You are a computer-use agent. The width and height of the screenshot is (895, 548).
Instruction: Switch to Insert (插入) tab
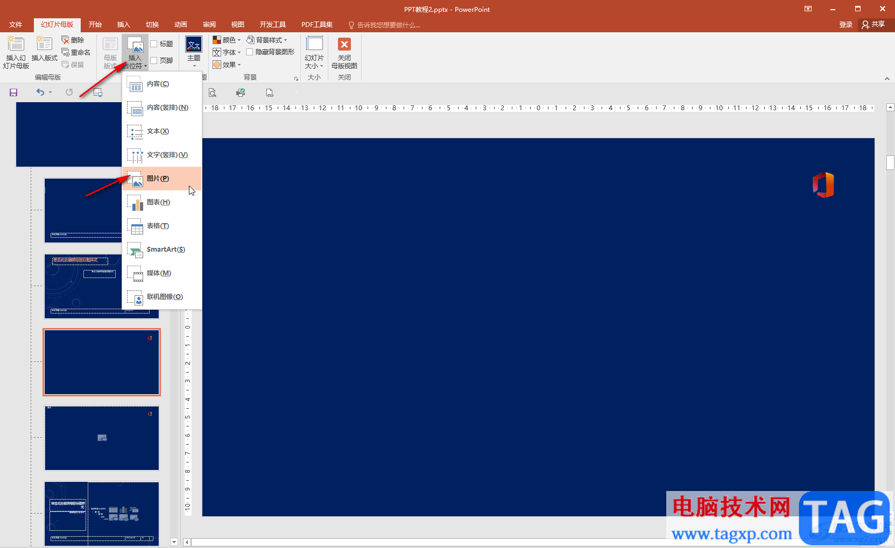point(124,25)
